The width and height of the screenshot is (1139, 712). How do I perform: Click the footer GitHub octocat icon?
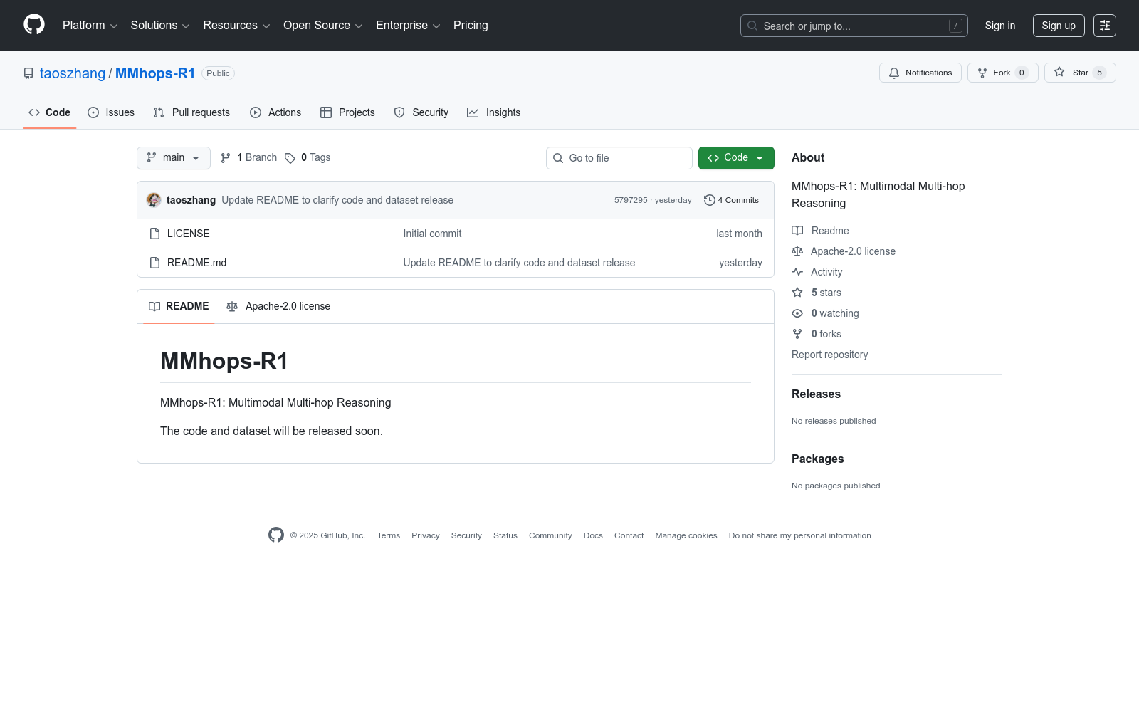[276, 535]
